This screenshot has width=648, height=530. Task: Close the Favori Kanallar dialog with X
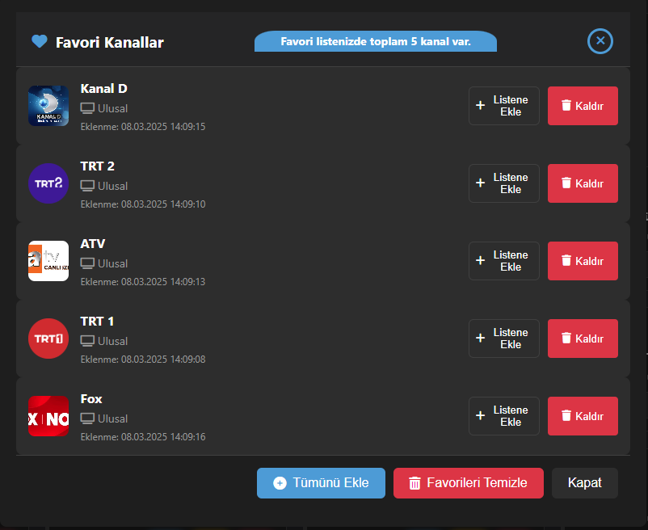tap(600, 41)
